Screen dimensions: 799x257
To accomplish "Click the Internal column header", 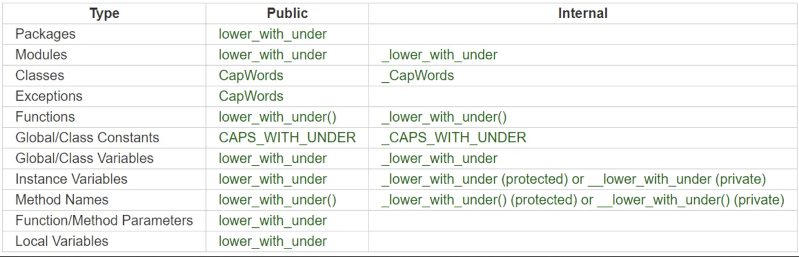I will point(583,13).
